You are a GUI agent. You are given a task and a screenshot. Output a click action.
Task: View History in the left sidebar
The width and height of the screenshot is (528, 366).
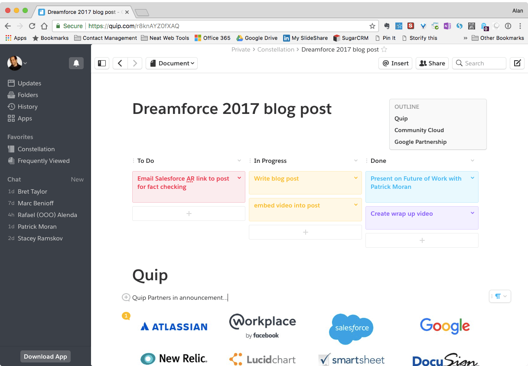click(x=27, y=106)
